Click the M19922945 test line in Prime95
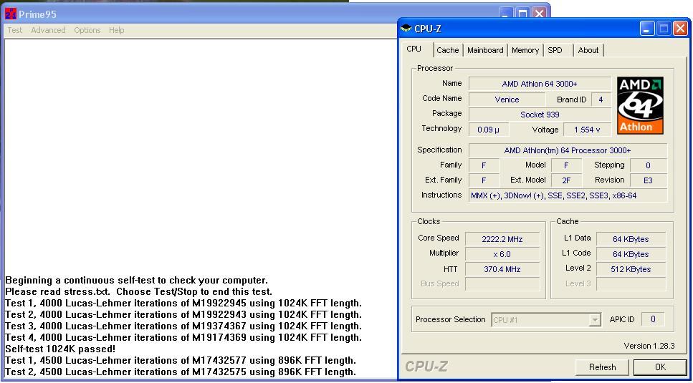This screenshot has width=693, height=383. 183,303
